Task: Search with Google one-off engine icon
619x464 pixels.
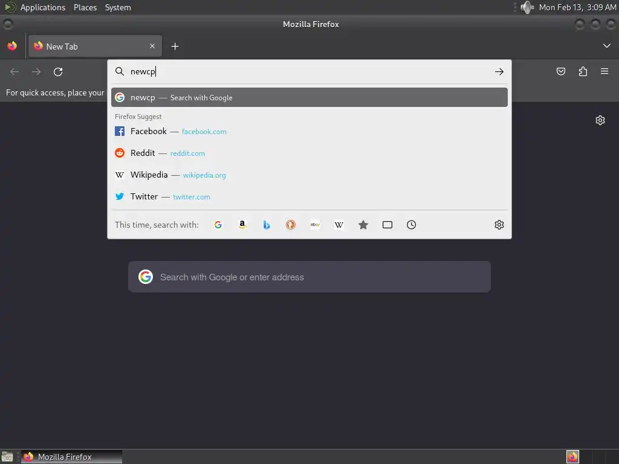Action: [x=218, y=225]
